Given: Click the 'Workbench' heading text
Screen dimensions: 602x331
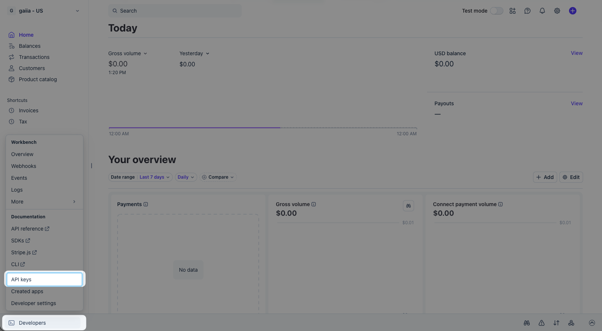Looking at the screenshot, I should tap(24, 142).
